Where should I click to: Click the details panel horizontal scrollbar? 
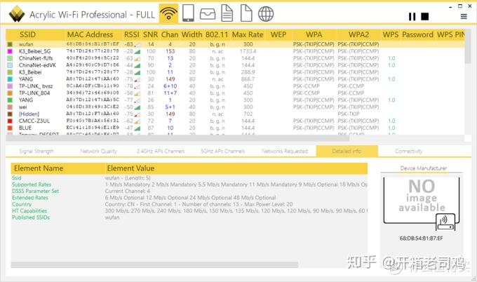(x=154, y=265)
